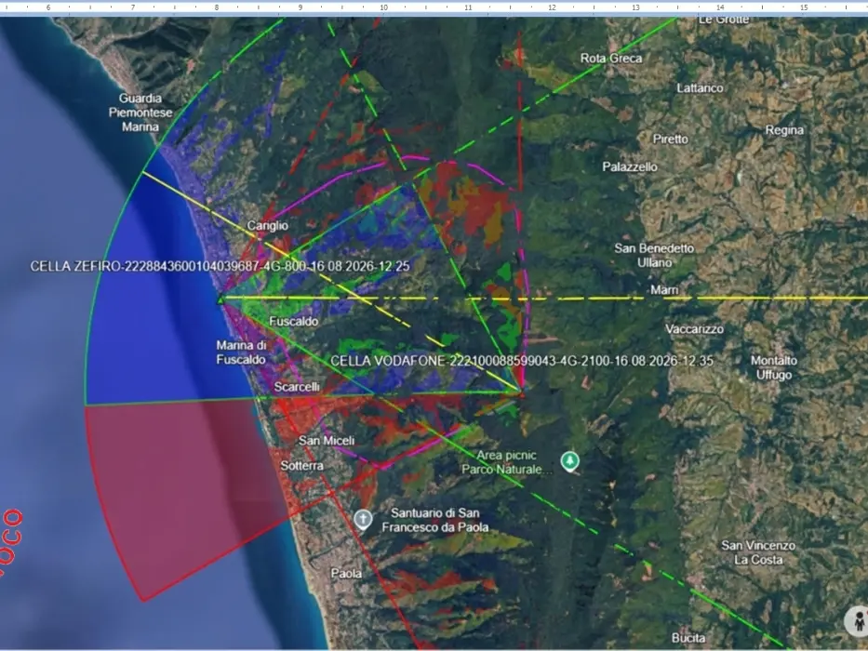Click the horizontal ruler at mark 10
This screenshot has width=868, height=651.
coord(383,7)
